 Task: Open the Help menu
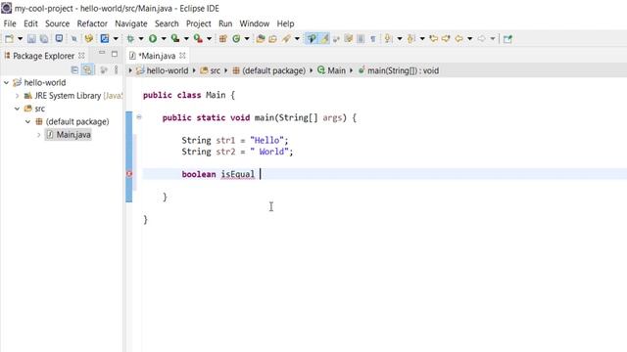point(285,23)
